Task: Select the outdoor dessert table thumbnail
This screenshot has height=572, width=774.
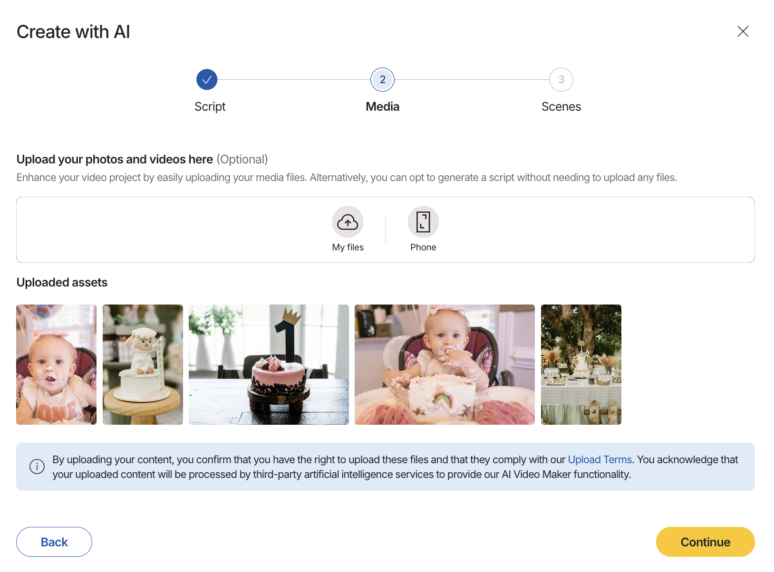Action: pos(581,364)
